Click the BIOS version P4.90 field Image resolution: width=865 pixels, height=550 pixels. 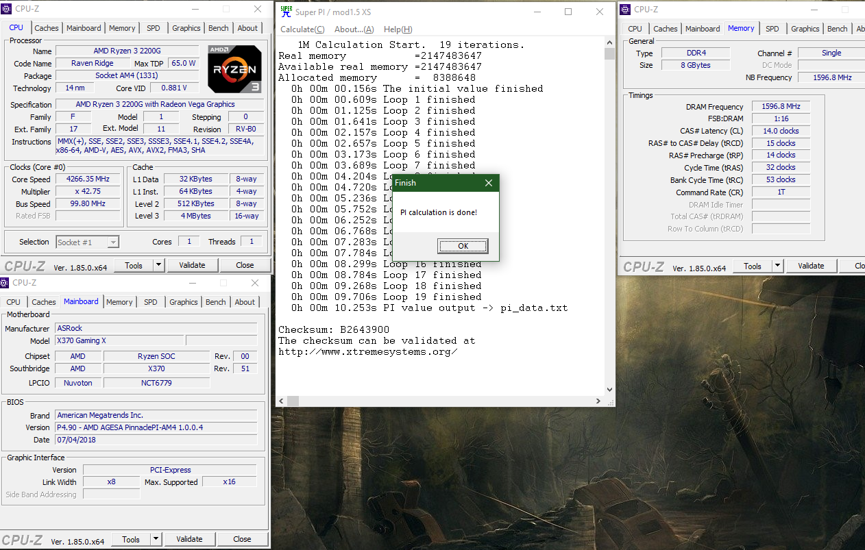click(x=156, y=427)
